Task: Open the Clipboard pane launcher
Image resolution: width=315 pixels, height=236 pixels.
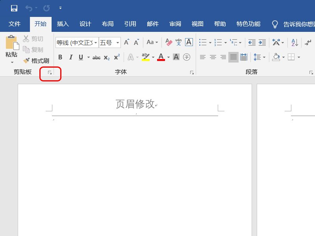Action: tap(50, 72)
